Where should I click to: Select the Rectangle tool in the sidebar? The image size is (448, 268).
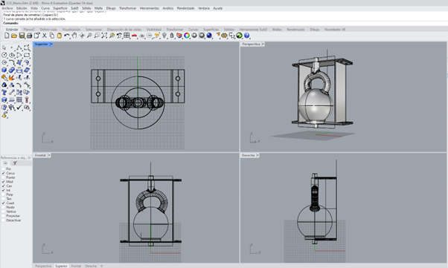click(27, 55)
